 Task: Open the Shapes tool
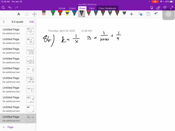pyautogui.click(x=140, y=14)
